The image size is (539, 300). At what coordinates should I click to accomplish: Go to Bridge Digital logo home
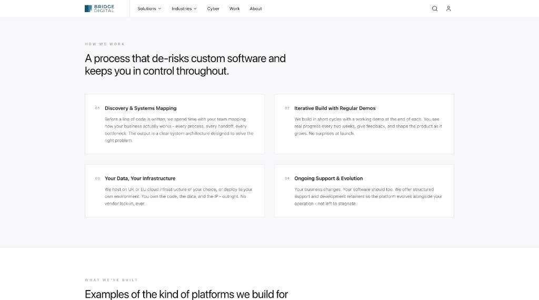[x=99, y=8]
